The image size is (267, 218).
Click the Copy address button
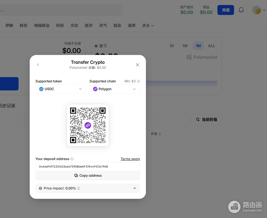tap(88, 176)
